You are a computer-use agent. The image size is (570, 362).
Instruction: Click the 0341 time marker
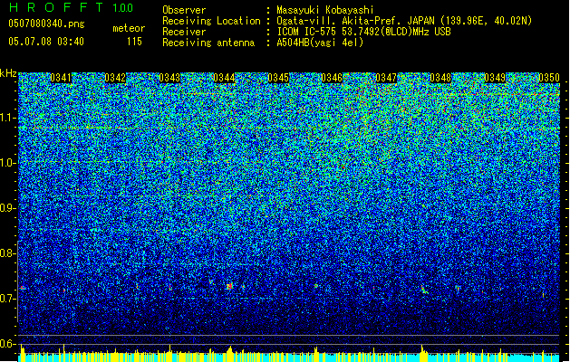[x=61, y=78]
